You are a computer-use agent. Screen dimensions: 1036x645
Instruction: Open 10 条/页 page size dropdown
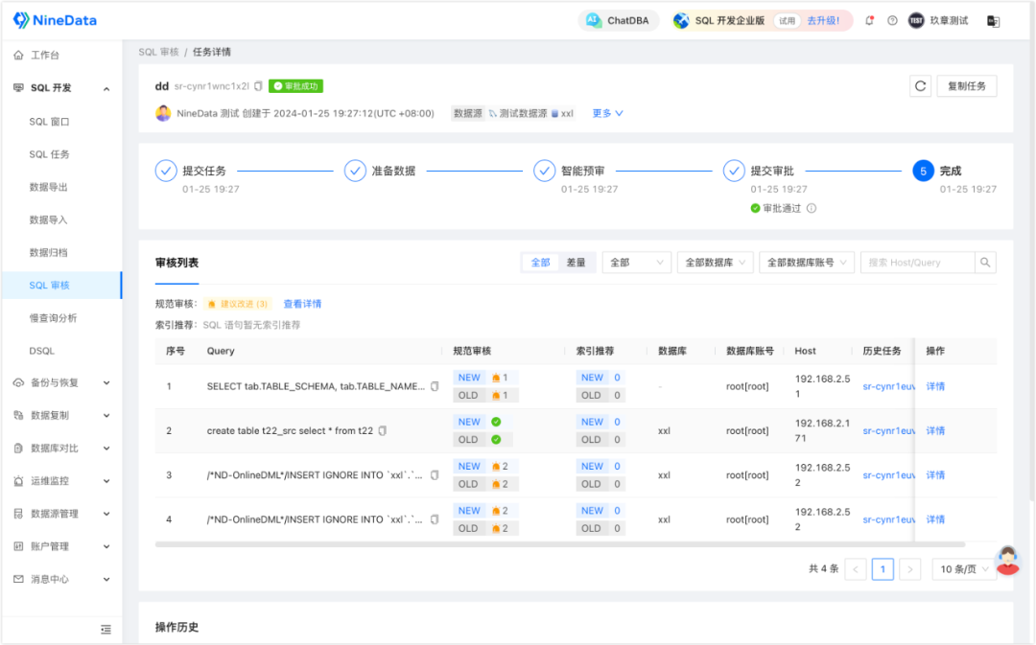tap(964, 569)
